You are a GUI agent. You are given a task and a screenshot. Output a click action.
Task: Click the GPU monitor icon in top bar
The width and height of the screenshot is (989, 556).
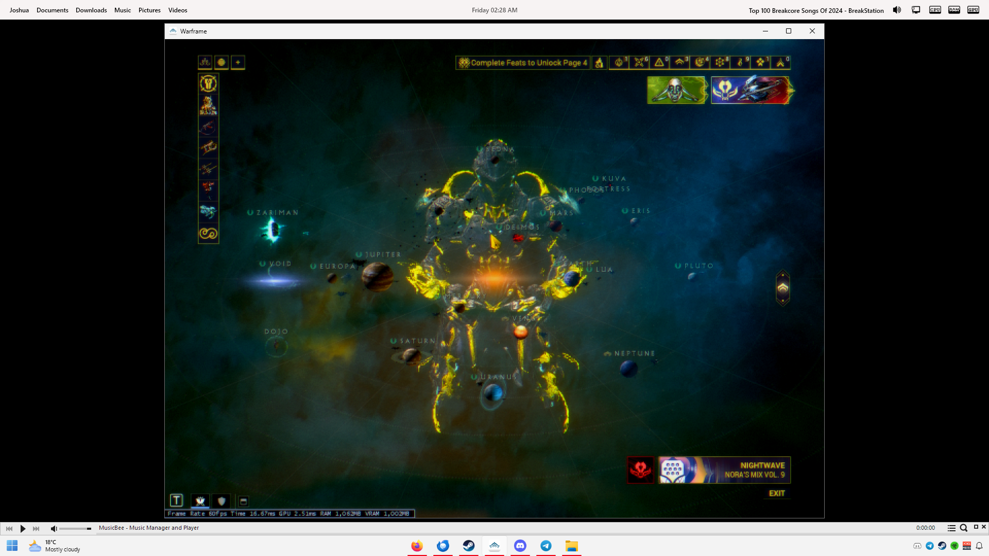(x=973, y=10)
